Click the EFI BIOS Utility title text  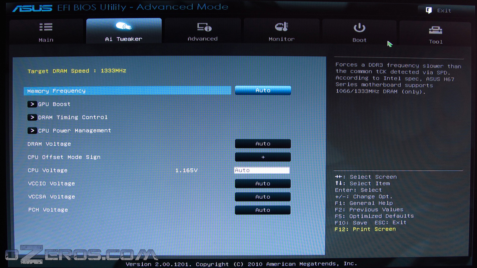tap(143, 7)
